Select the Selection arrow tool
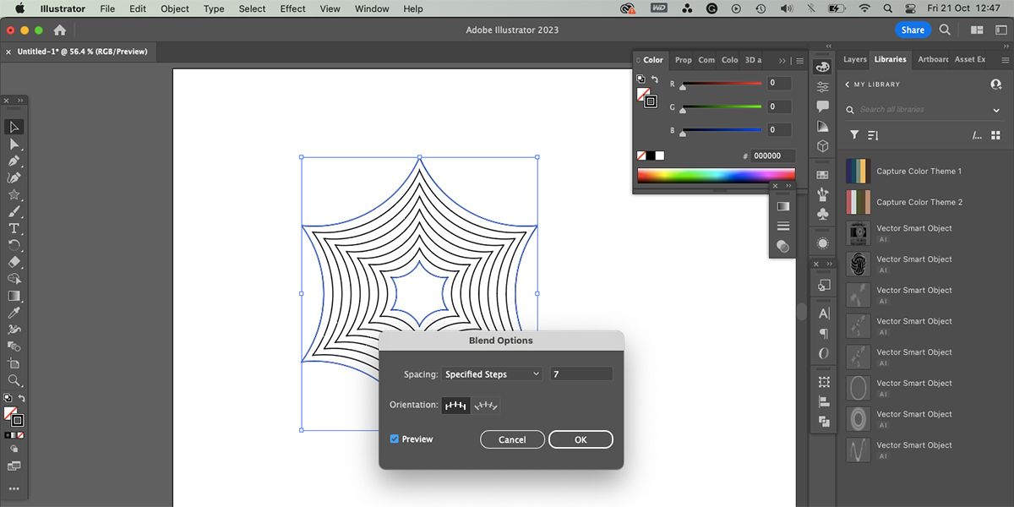 coord(14,127)
